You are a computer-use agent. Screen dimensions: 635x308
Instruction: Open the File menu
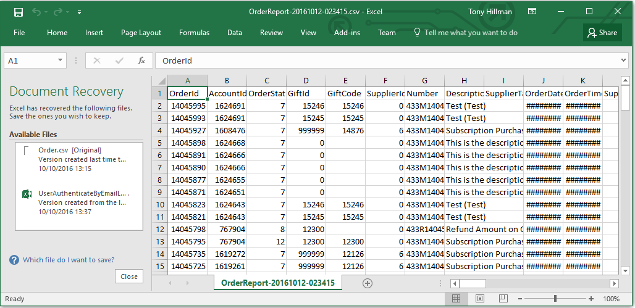(19, 33)
